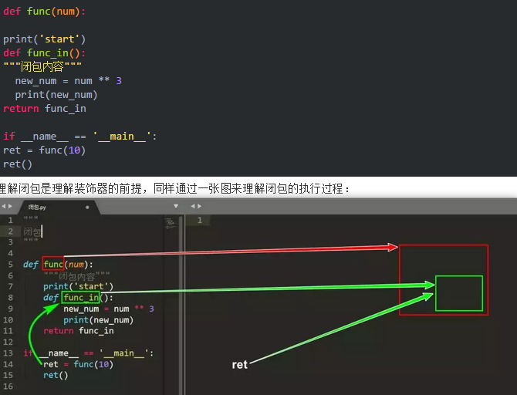
Task: Click the minimap in Sublime's left pane
Action: click(171, 223)
